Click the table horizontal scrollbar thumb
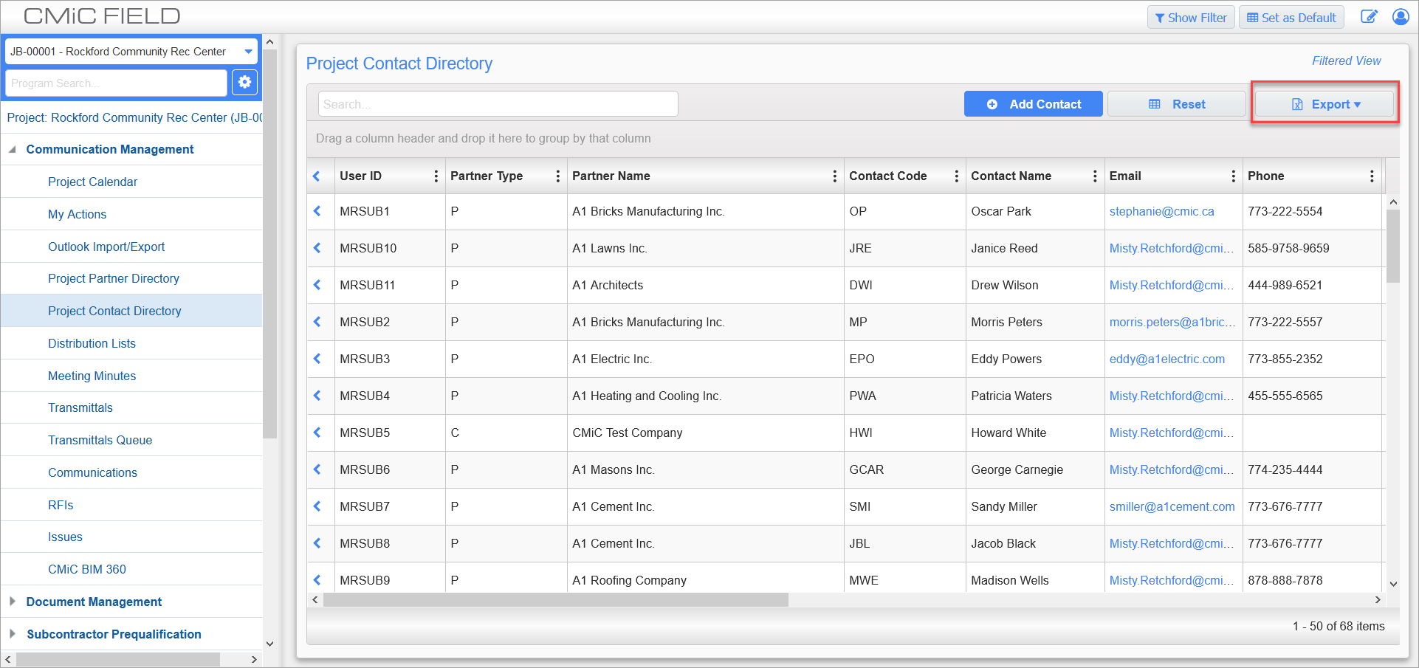Image resolution: width=1419 pixels, height=668 pixels. [555, 600]
